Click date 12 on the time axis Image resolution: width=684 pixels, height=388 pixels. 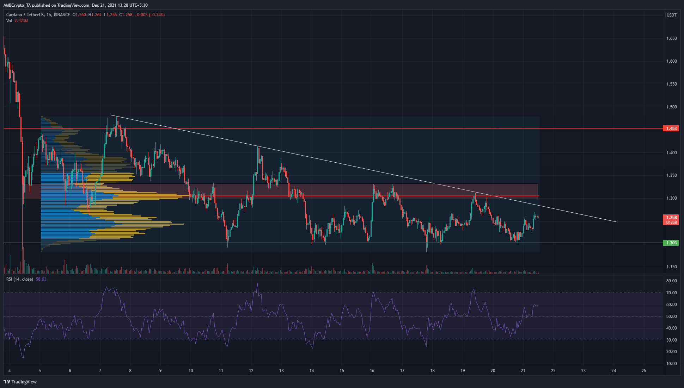click(x=251, y=371)
